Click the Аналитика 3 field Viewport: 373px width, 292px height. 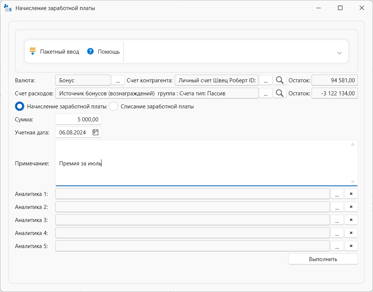coord(193,220)
